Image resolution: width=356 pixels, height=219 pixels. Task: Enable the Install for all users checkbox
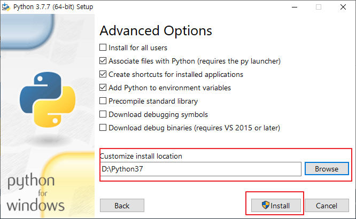click(103, 48)
